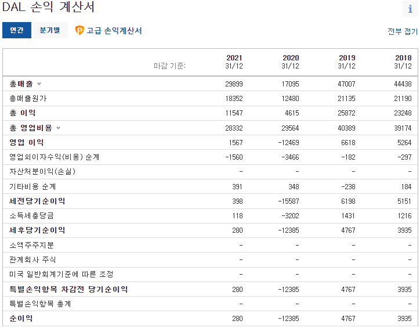This screenshot has width=420, height=328.
Task: Click the 특별손익항목 총계 row label
Action: (40, 304)
